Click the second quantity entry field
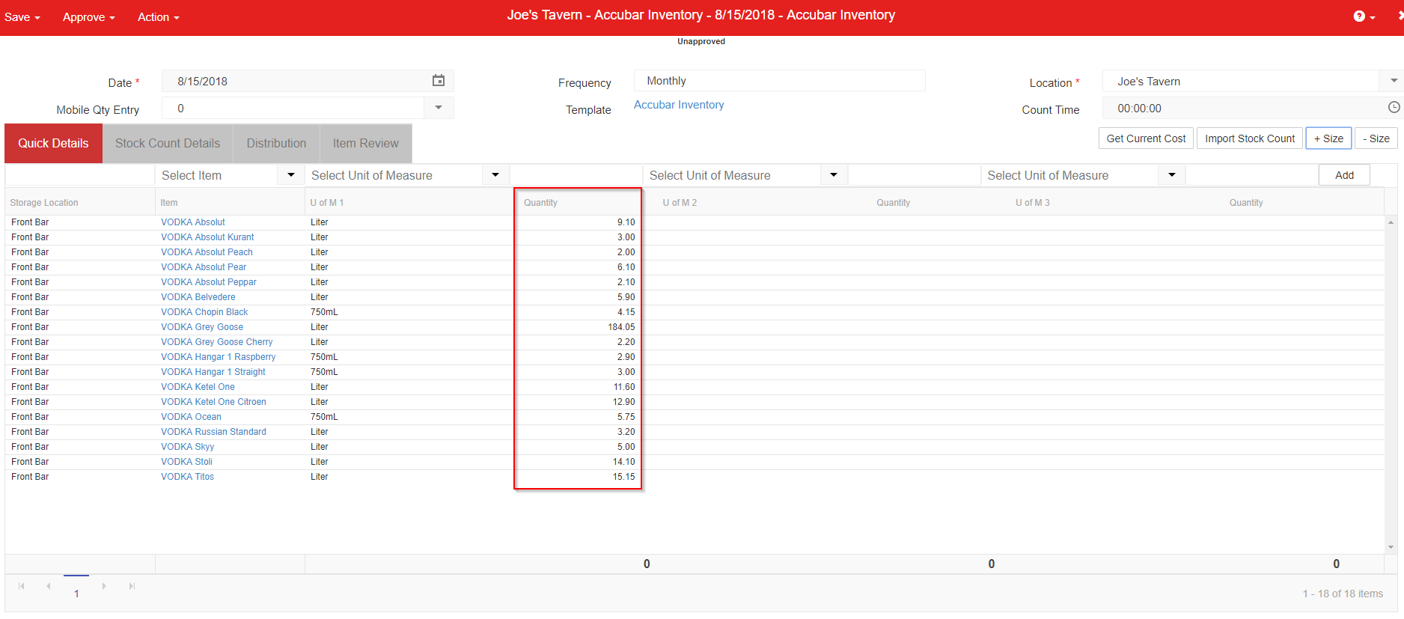 click(914, 175)
